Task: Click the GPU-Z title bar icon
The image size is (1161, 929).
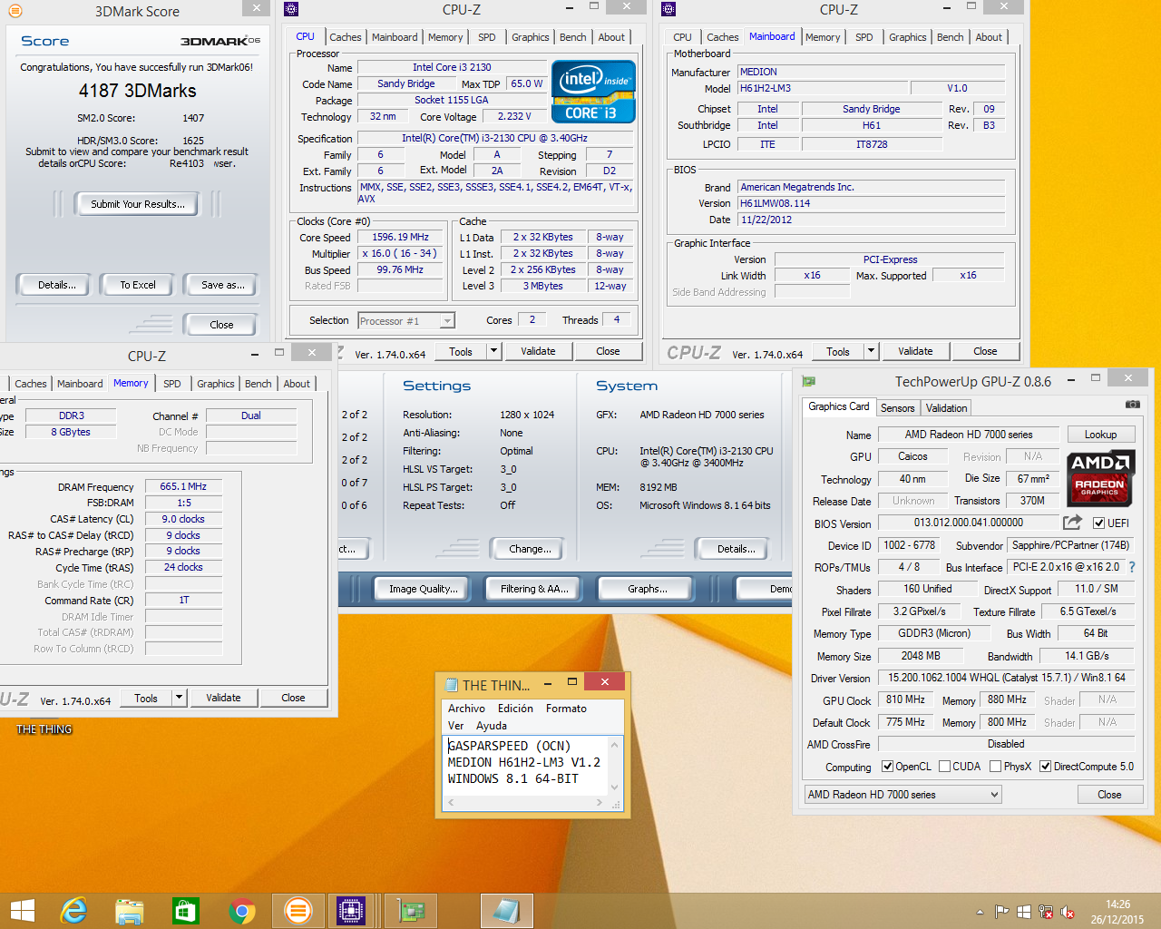Action: 808,381
